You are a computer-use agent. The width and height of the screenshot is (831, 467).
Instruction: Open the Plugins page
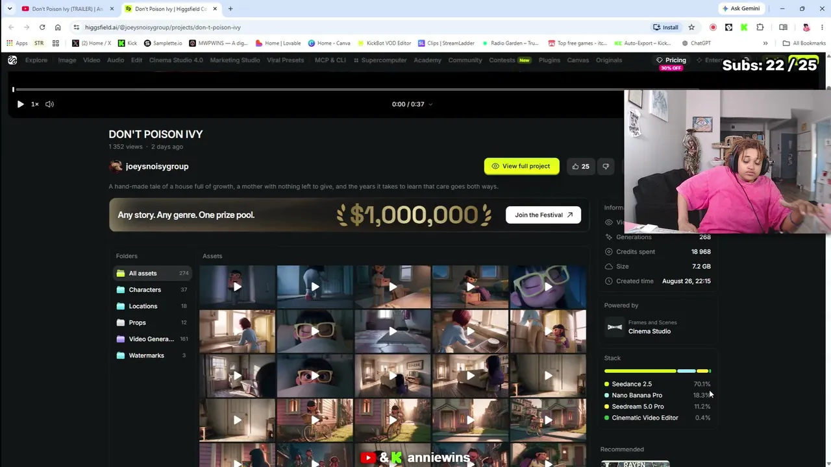point(549,60)
